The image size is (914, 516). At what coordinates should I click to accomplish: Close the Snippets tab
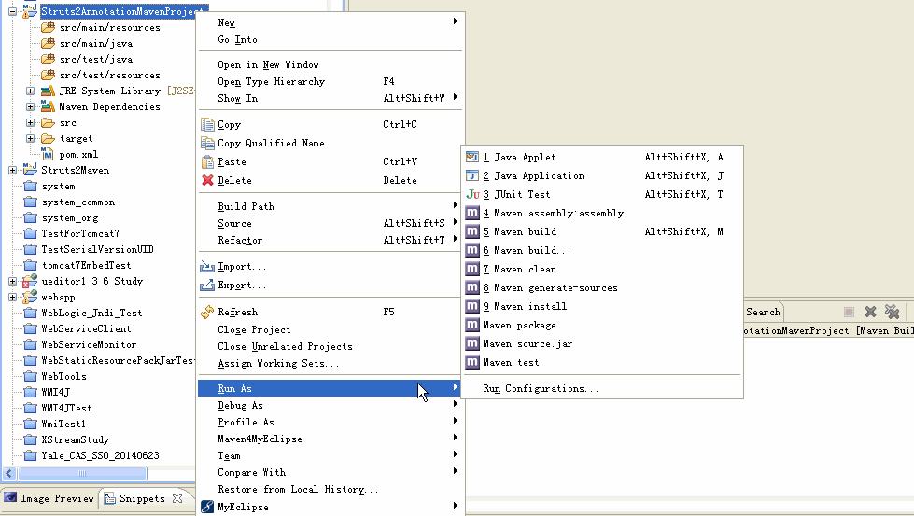tap(177, 499)
